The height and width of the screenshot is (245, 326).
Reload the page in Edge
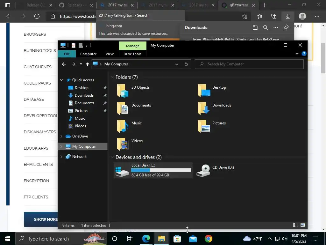pyautogui.click(x=37, y=16)
